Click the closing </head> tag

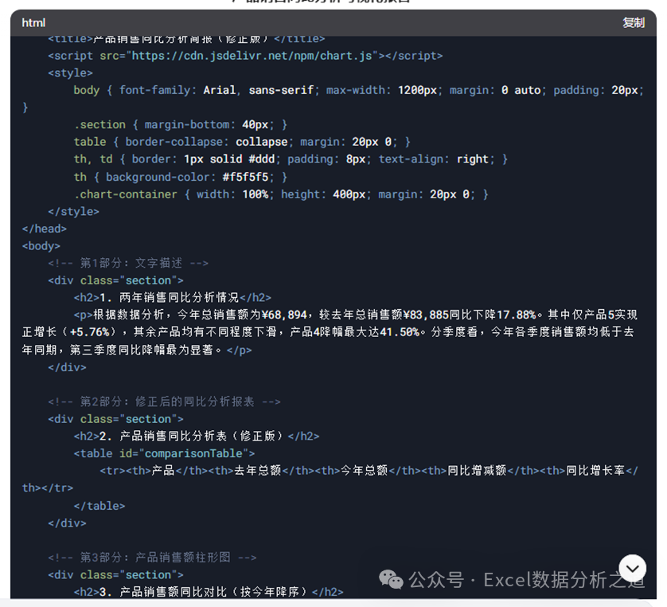[x=45, y=229]
